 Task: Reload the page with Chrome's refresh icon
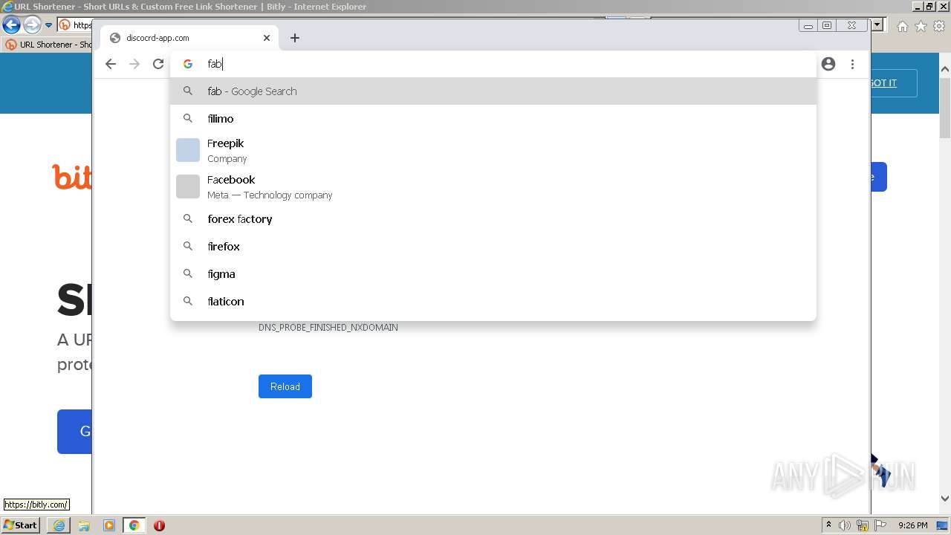coord(158,64)
